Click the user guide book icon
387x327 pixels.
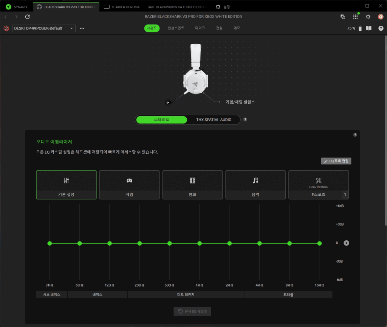tap(368, 28)
